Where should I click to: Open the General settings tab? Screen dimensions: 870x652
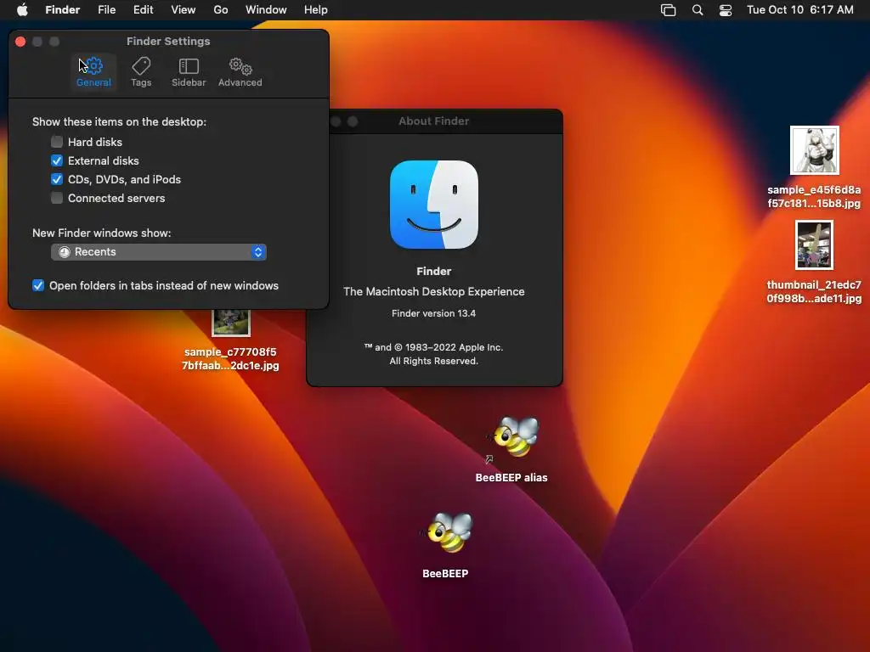click(x=93, y=72)
